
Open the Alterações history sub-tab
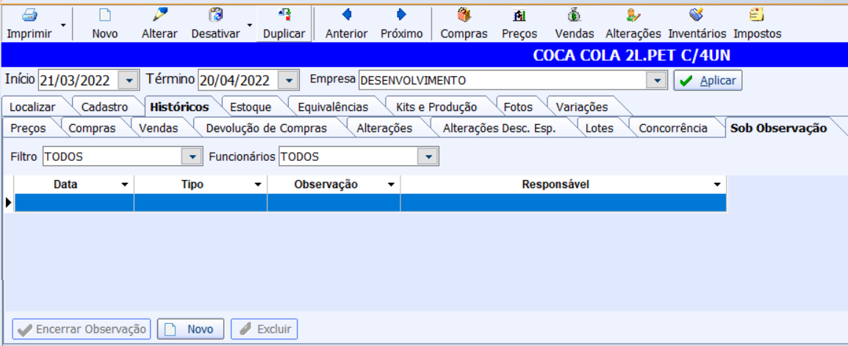click(x=384, y=128)
